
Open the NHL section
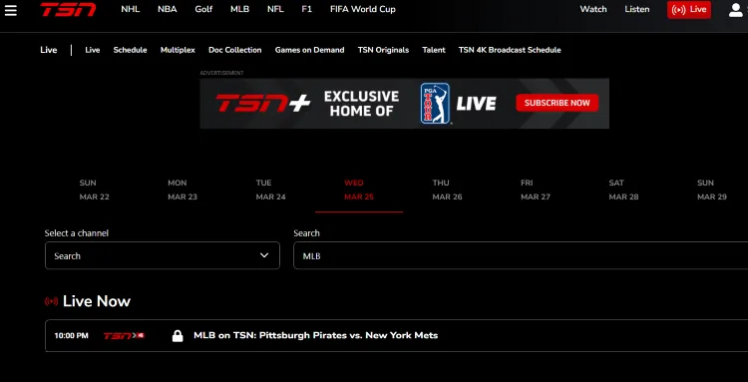click(x=131, y=9)
